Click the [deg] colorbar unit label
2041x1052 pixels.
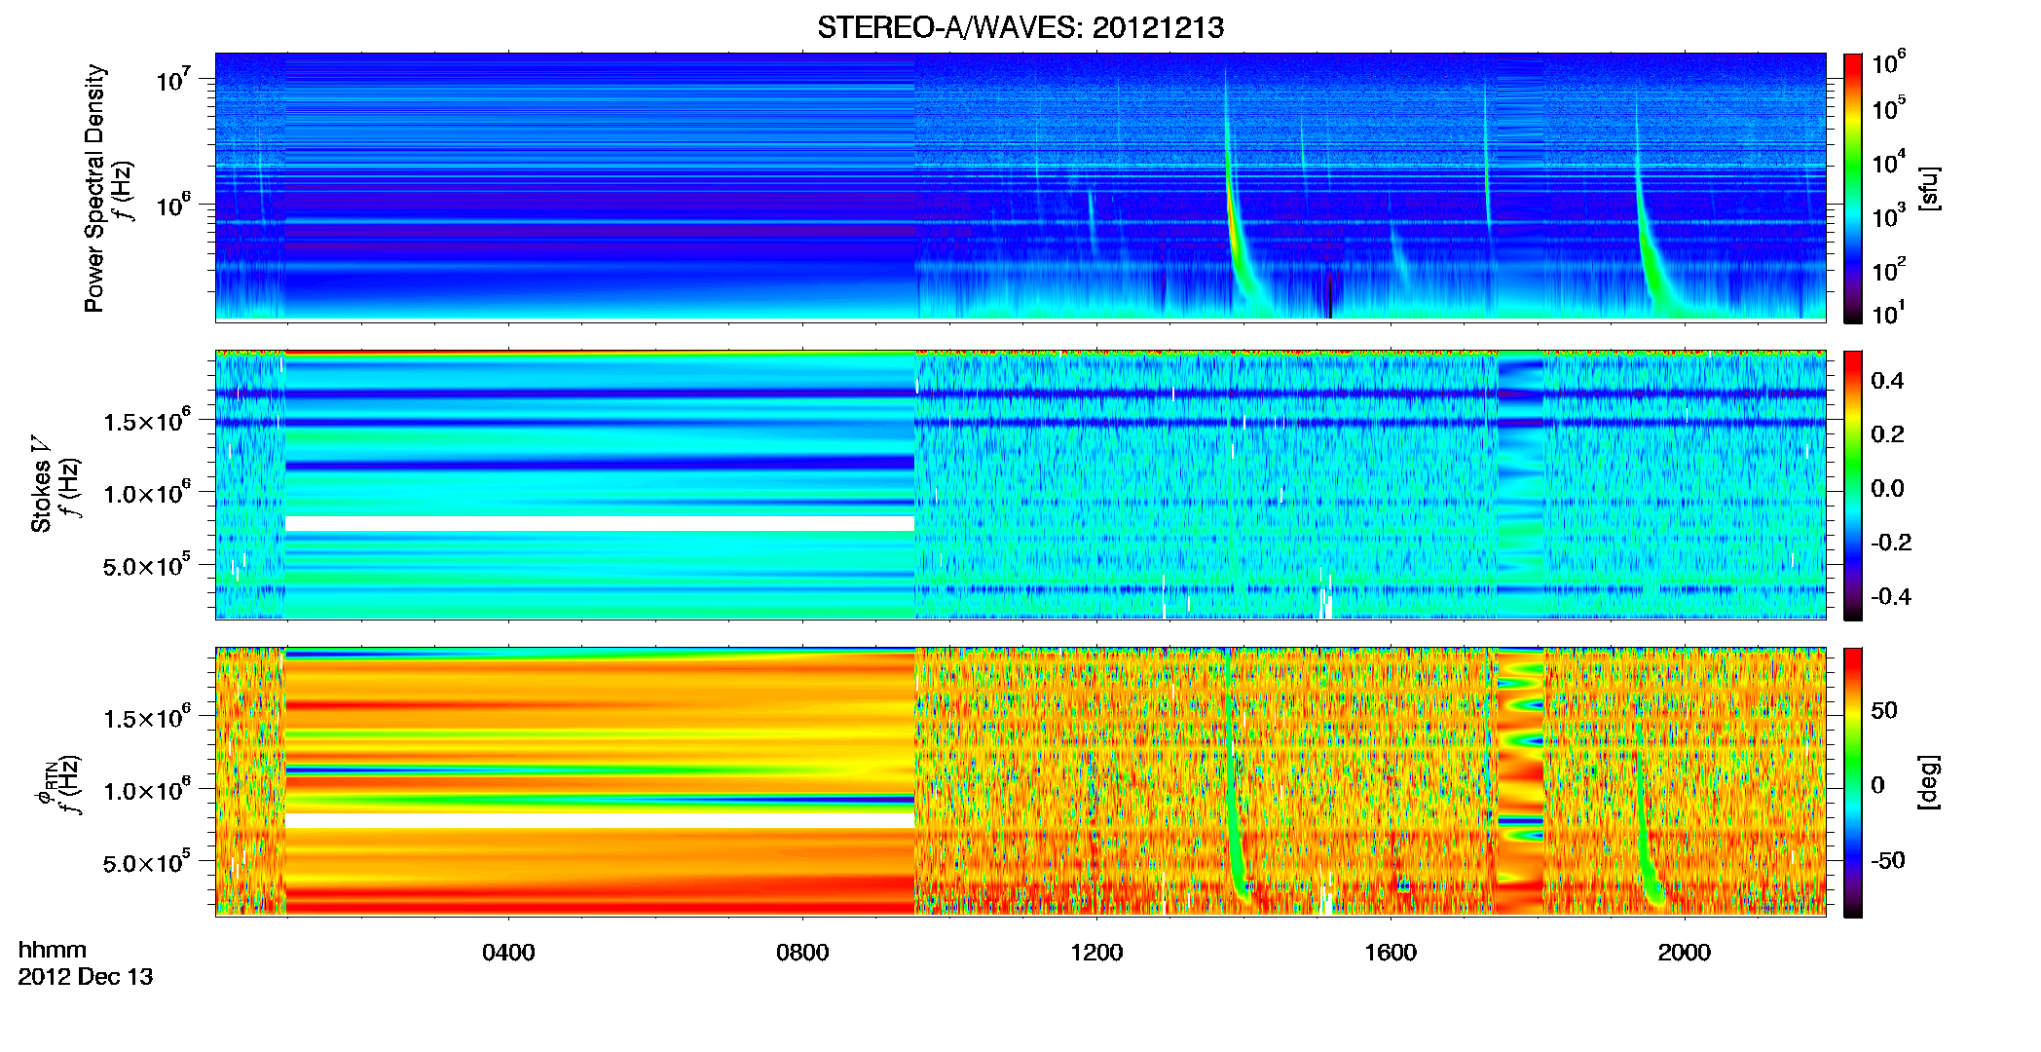click(1929, 782)
